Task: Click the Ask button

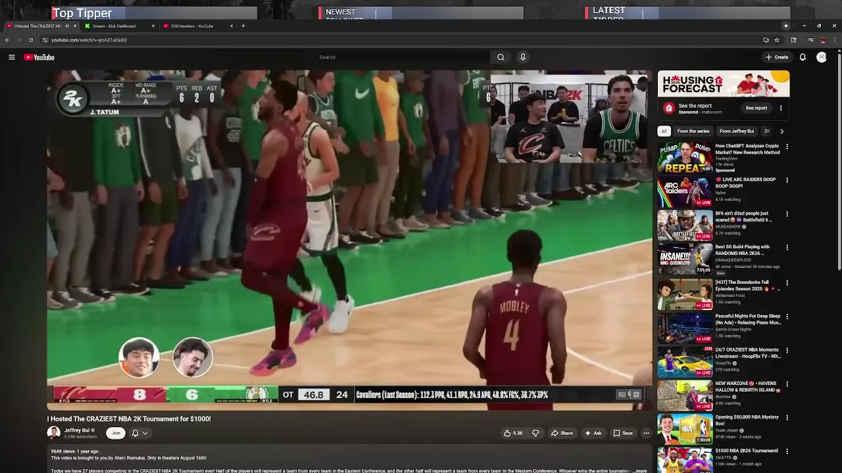Action: (x=593, y=433)
